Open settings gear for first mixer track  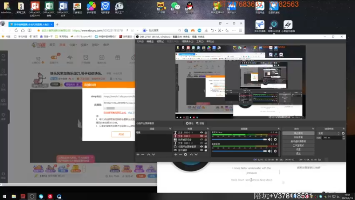[x=275, y=140]
